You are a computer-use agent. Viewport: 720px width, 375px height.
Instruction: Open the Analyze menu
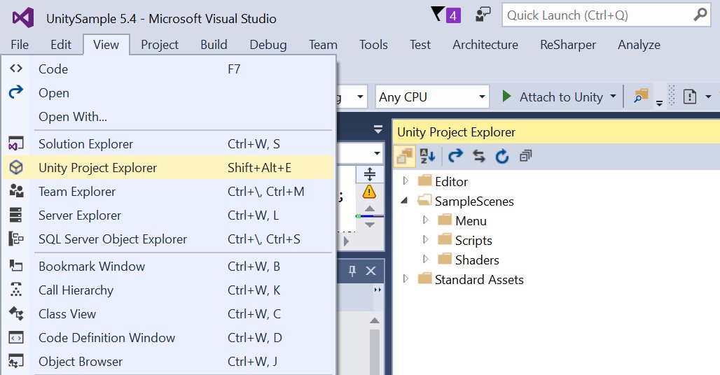click(x=639, y=45)
